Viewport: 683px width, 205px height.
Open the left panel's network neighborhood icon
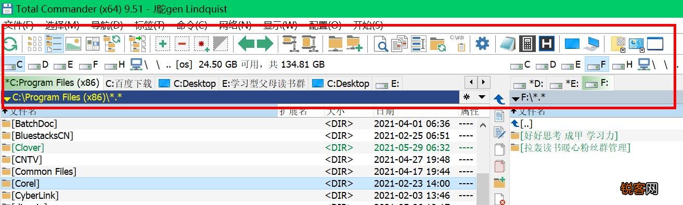137,65
